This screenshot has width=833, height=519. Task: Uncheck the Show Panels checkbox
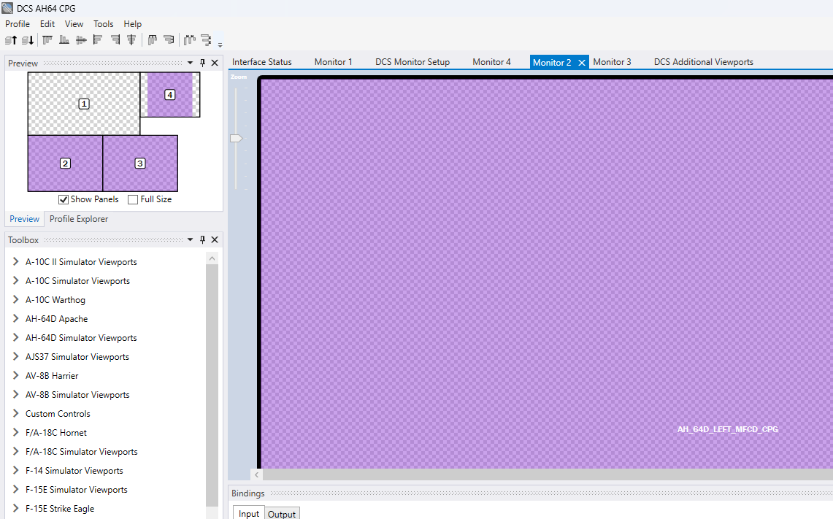[64, 199]
